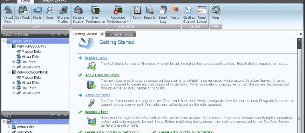Image resolution: width=305 pixels, height=133 pixels.
Task: Open Recorded Performance dropdown arrow
Action: click(128, 22)
